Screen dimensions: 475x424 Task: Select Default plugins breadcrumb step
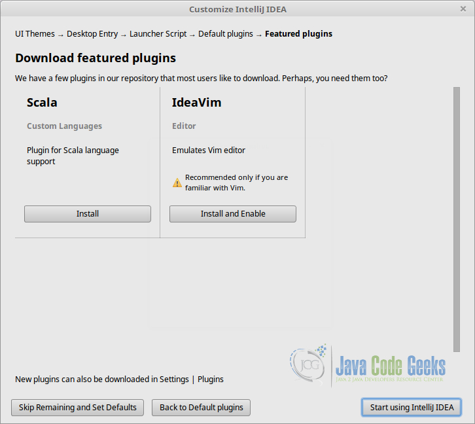click(x=225, y=34)
